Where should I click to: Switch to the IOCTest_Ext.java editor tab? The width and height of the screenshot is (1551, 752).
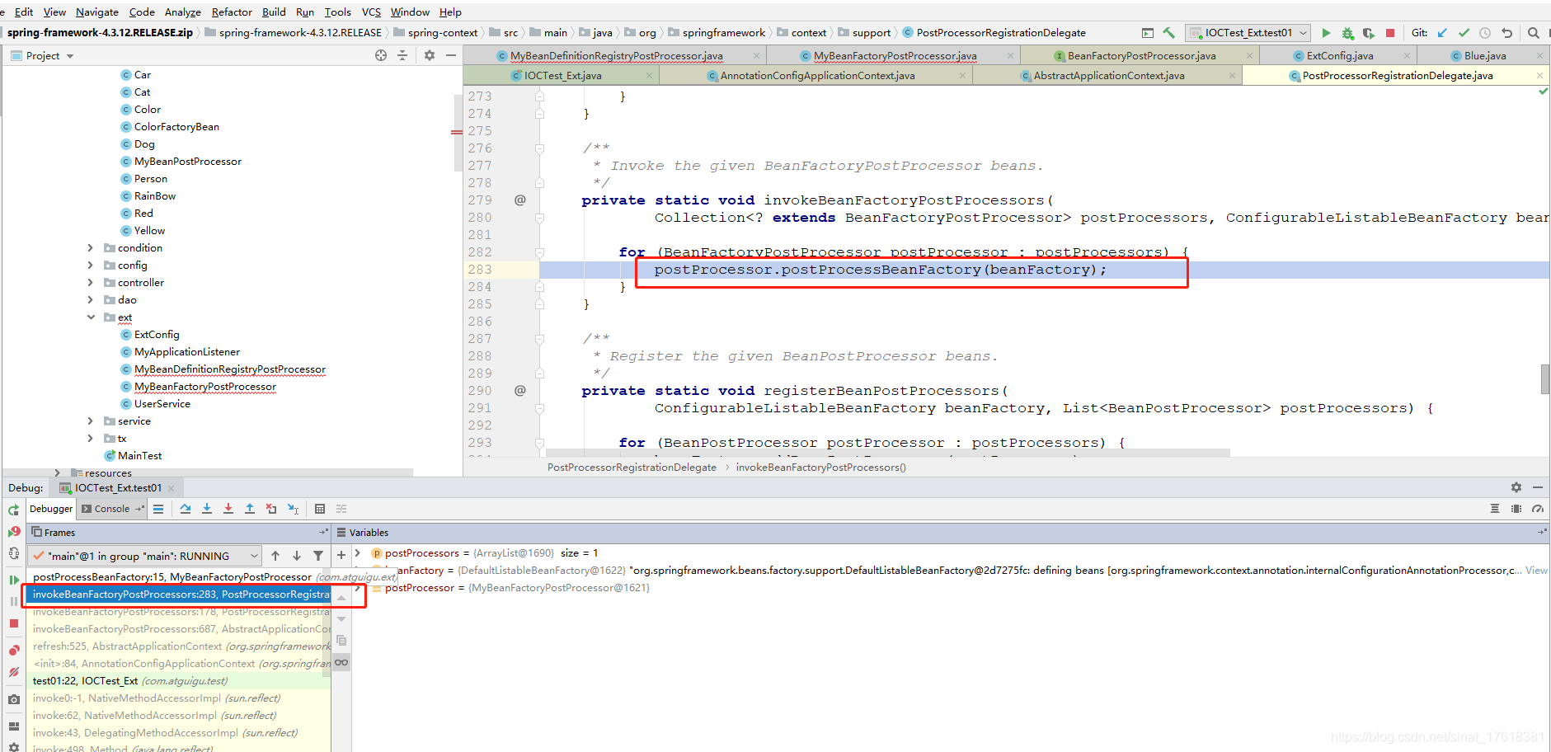[563, 75]
